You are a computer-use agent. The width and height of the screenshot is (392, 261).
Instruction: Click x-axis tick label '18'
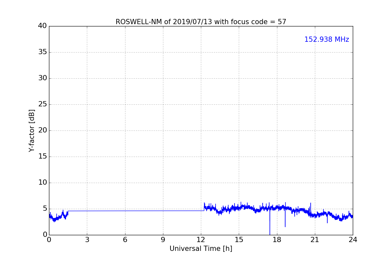coord(277,240)
